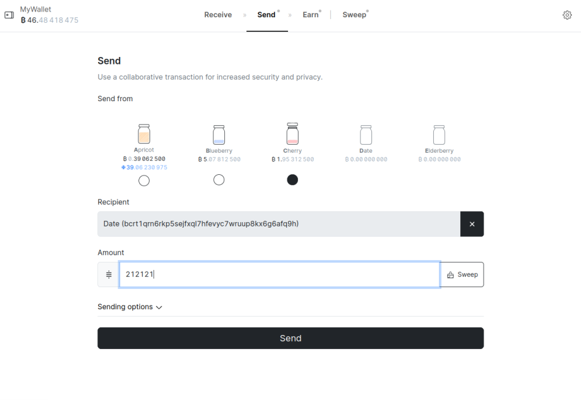Click the Cherry jar icon
The width and height of the screenshot is (581, 400).
292,134
